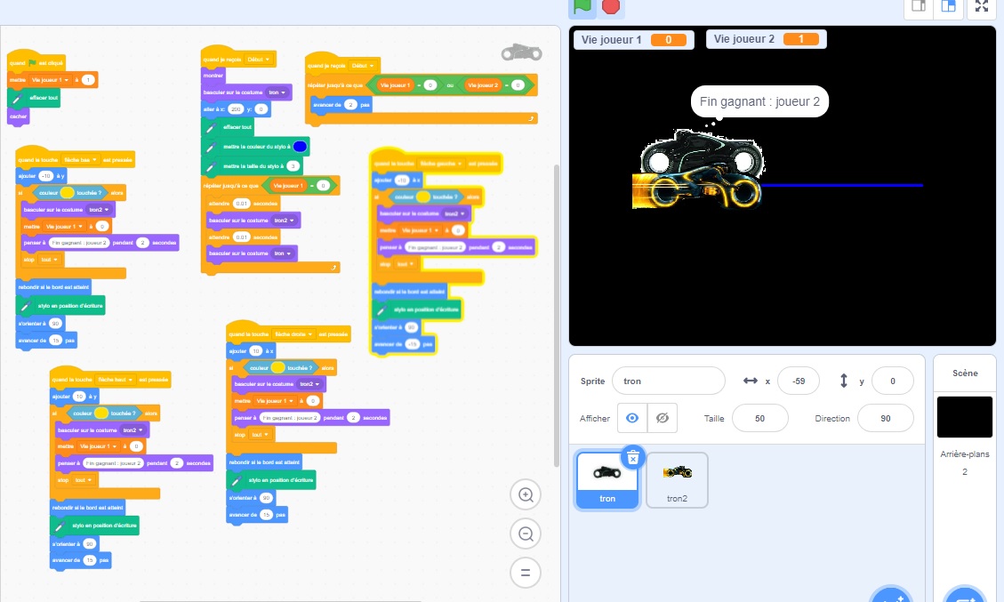The width and height of the screenshot is (1004, 602).
Task: Click the Vie joueur 2 monitor on stage
Action: point(766,39)
